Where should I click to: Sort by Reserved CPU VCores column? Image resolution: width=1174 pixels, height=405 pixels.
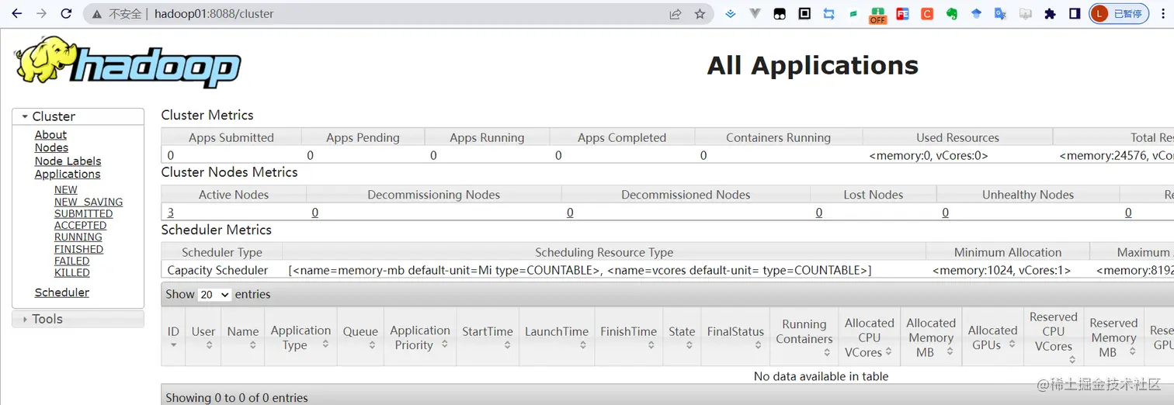(x=1054, y=337)
